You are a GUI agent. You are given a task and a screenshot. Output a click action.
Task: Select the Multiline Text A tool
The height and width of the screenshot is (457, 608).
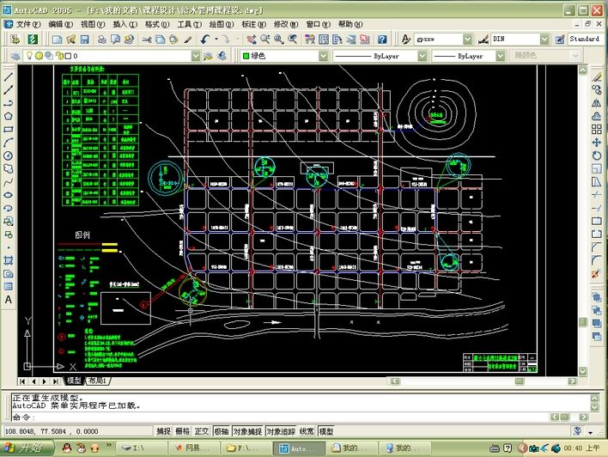[8, 300]
